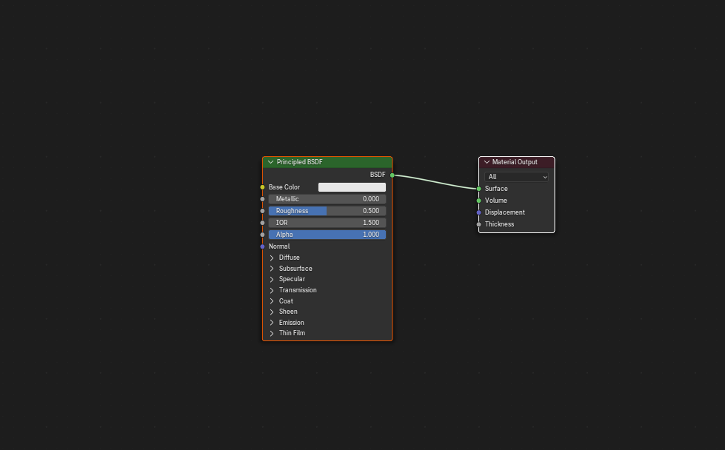
Task: Open the Base Color swatch
Action: coord(352,187)
